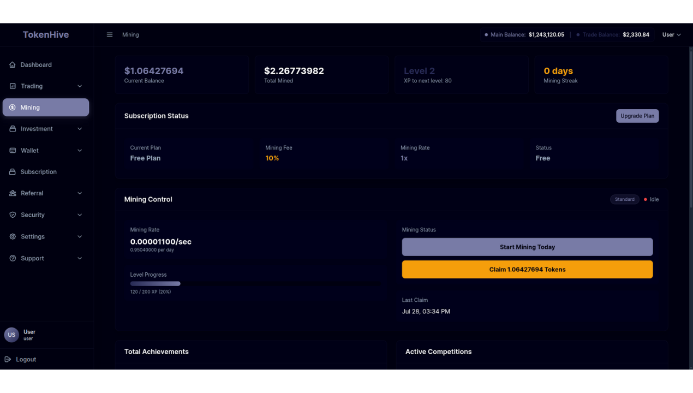Screen dimensions: 693x393
Task: Click the Start Mining Today button
Action: click(527, 247)
